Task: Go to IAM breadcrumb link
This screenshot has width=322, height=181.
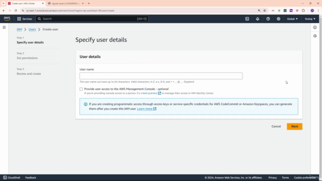Action: [x=19, y=29]
